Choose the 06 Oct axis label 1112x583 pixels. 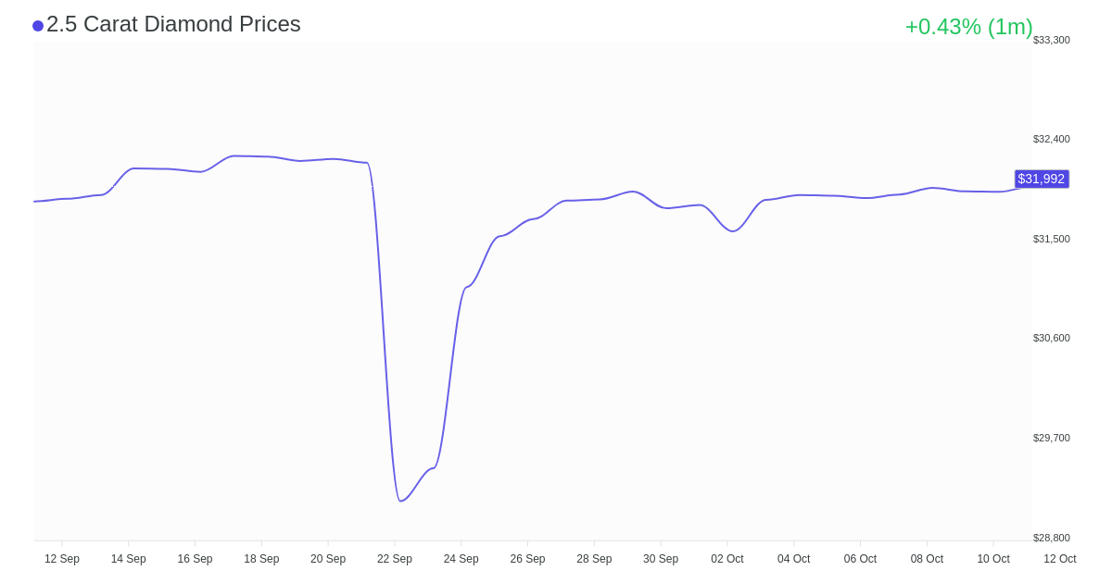click(860, 559)
